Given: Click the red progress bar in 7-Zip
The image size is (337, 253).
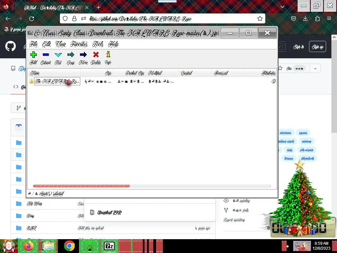Looking at the screenshot, I should tap(81, 186).
